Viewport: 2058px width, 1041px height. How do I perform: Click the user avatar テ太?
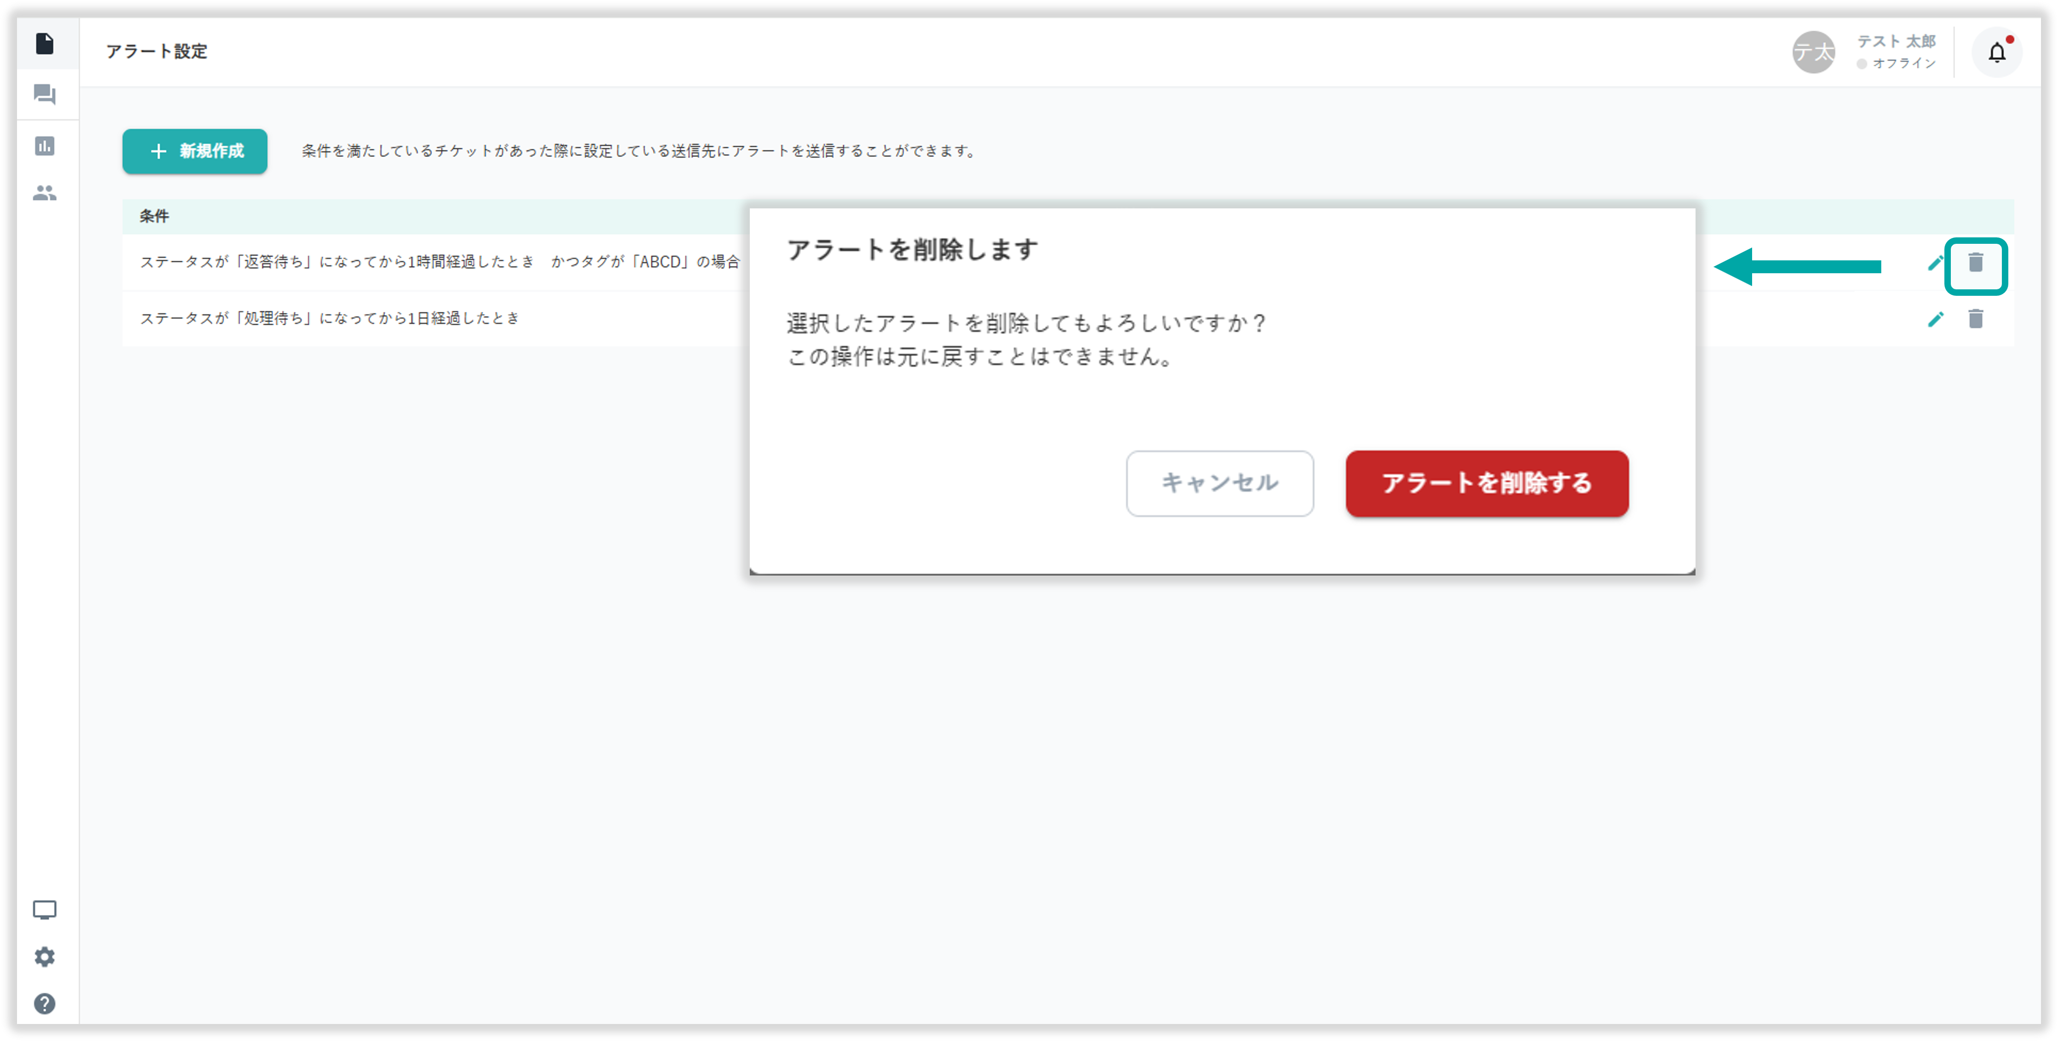1813,53
